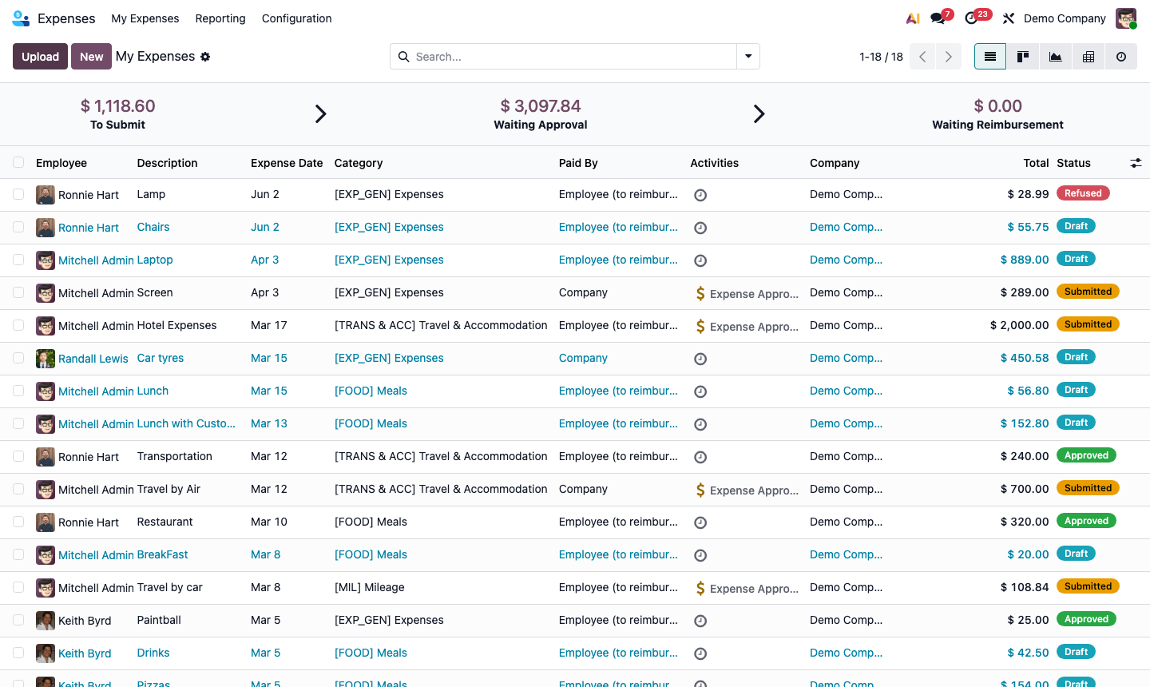Select the checkbox on the Laptop expense row
The width and height of the screenshot is (1150, 687).
[18, 260]
